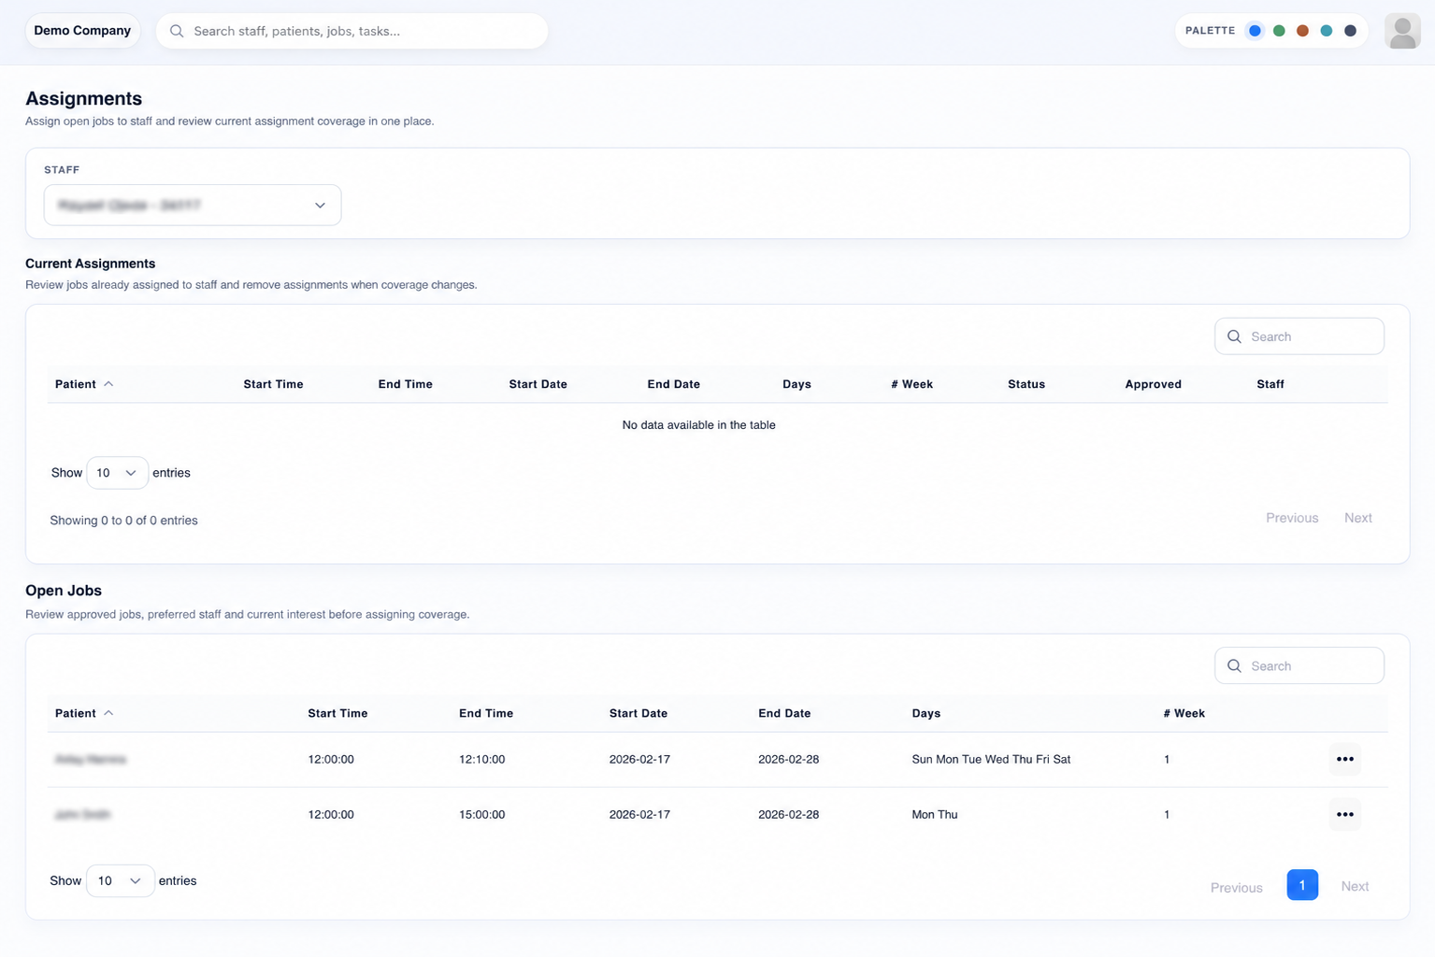This screenshot has height=957, width=1435.
Task: Sort Open Jobs by Start Date header
Action: pos(639,713)
